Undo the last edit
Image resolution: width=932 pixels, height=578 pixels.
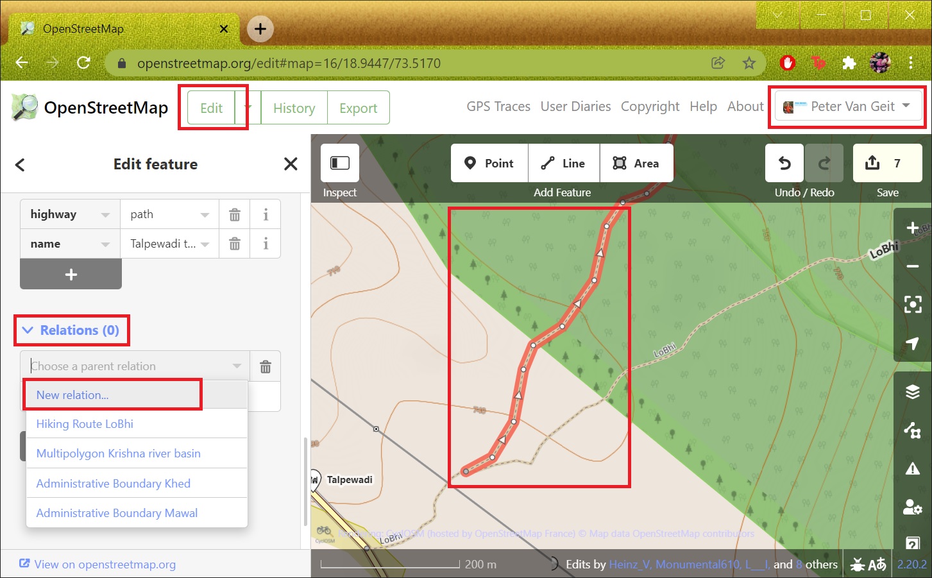coord(784,163)
